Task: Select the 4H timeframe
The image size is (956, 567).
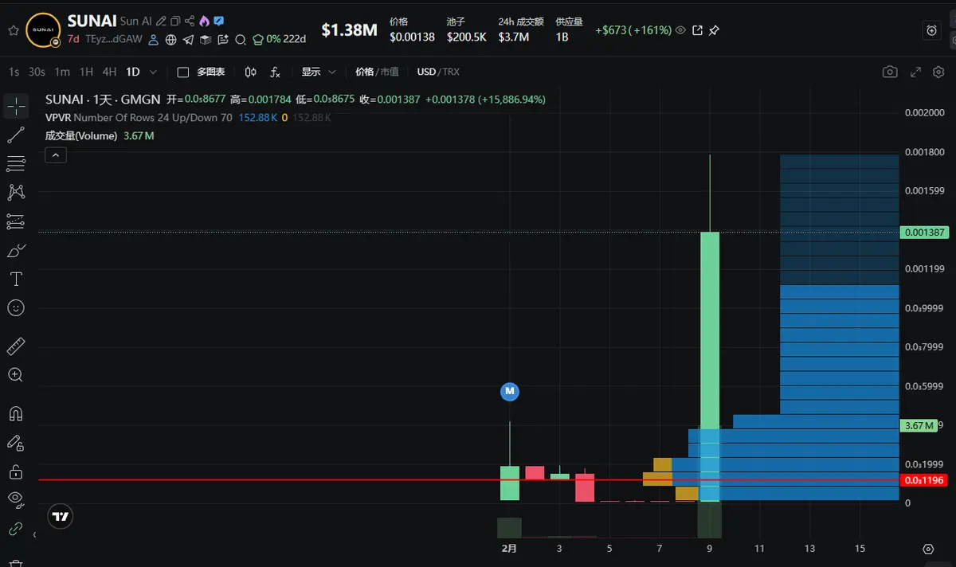Action: [110, 72]
